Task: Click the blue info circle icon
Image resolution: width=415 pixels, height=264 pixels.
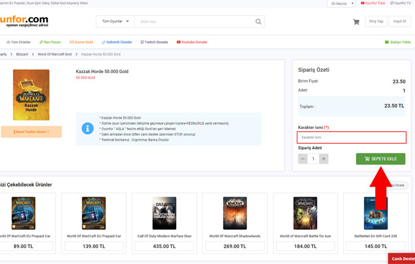Action: [x=87, y=128]
